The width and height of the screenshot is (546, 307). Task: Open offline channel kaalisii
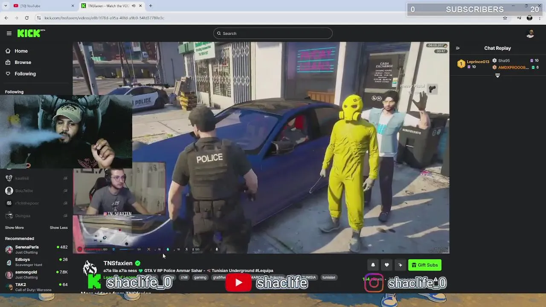pyautogui.click(x=36, y=178)
